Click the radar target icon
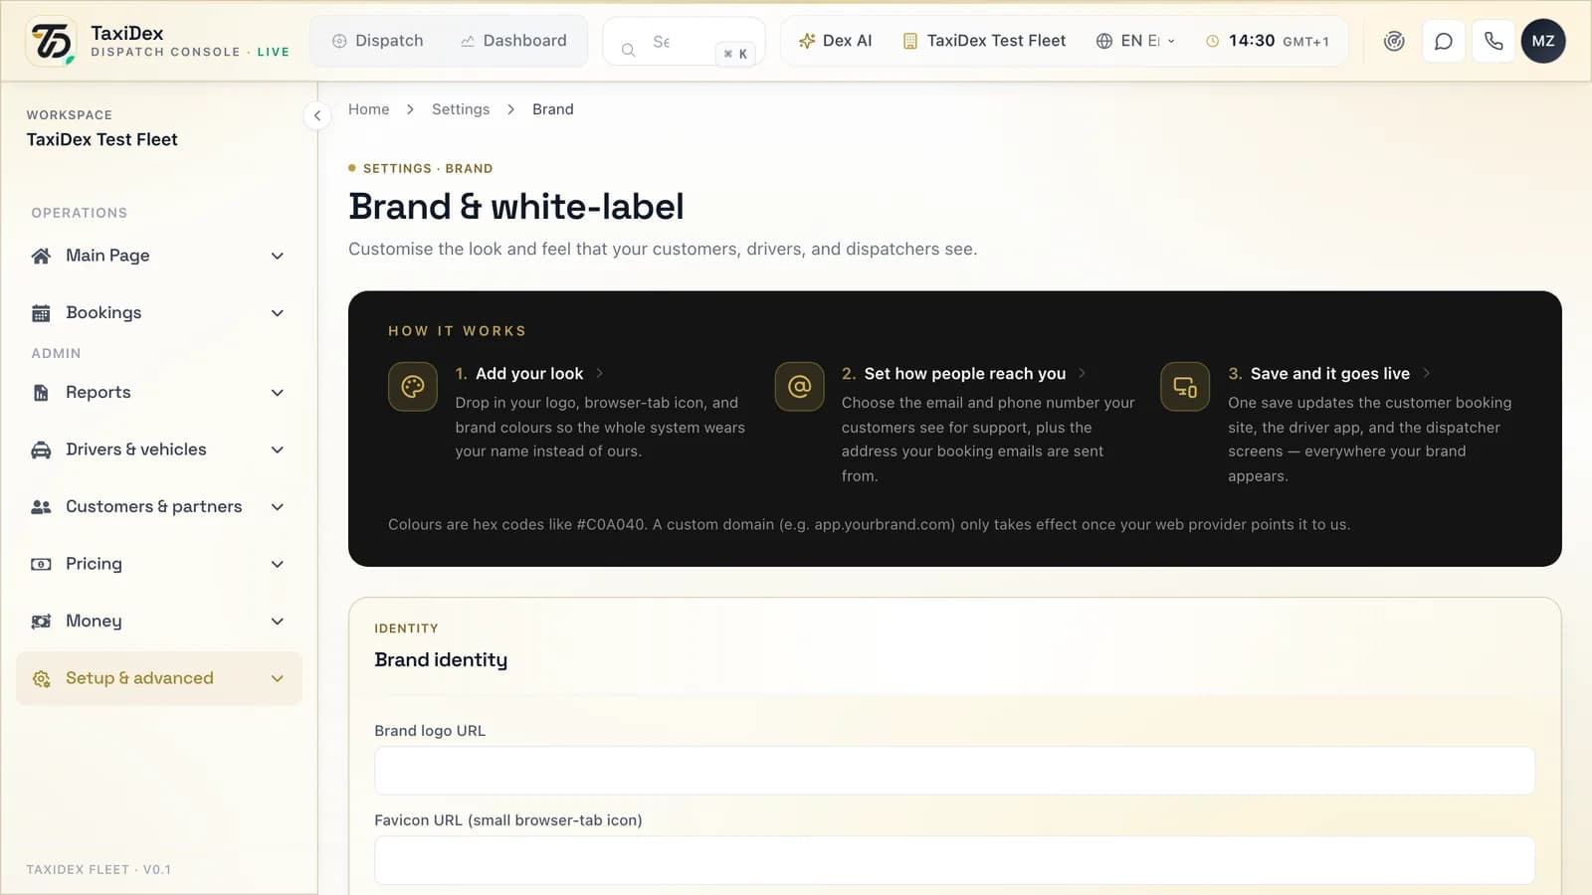 pos(1394,41)
